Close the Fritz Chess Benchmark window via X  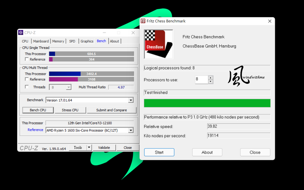pyautogui.click(x=270, y=21)
